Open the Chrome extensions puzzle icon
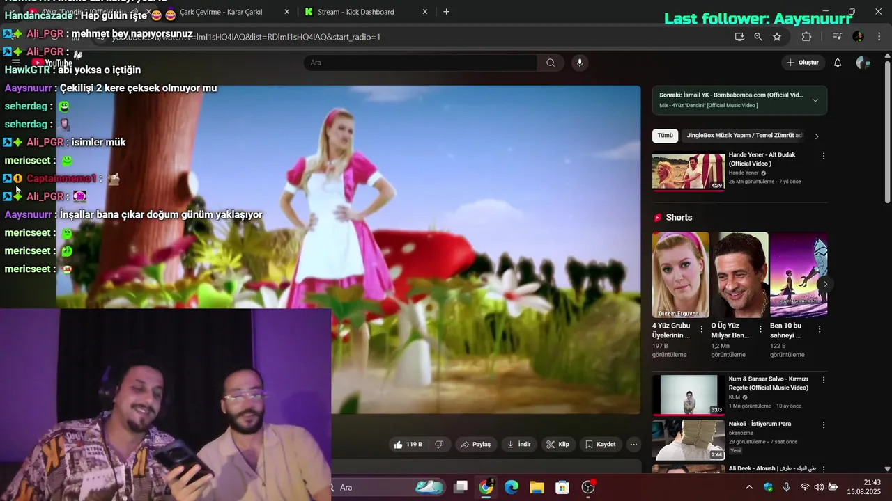892x501 pixels. (x=806, y=37)
